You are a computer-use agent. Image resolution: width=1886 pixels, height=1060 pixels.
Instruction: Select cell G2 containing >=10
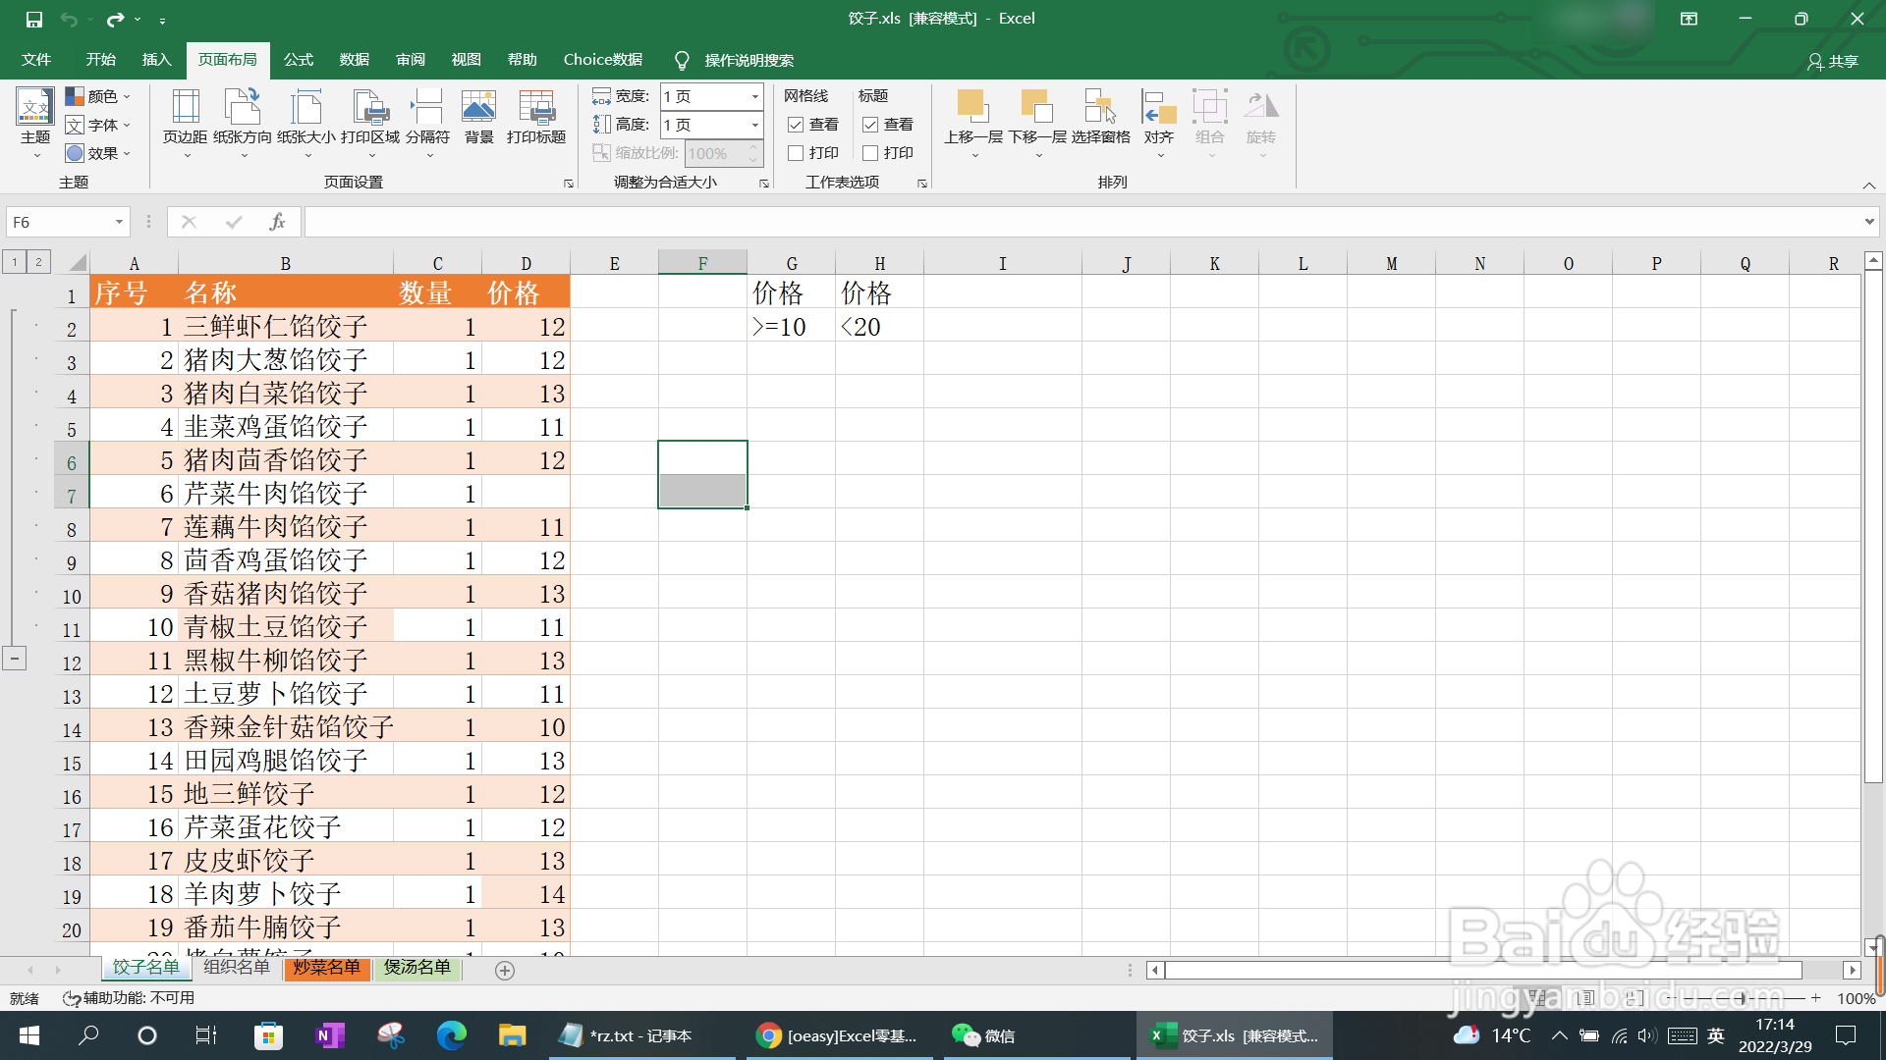point(791,327)
